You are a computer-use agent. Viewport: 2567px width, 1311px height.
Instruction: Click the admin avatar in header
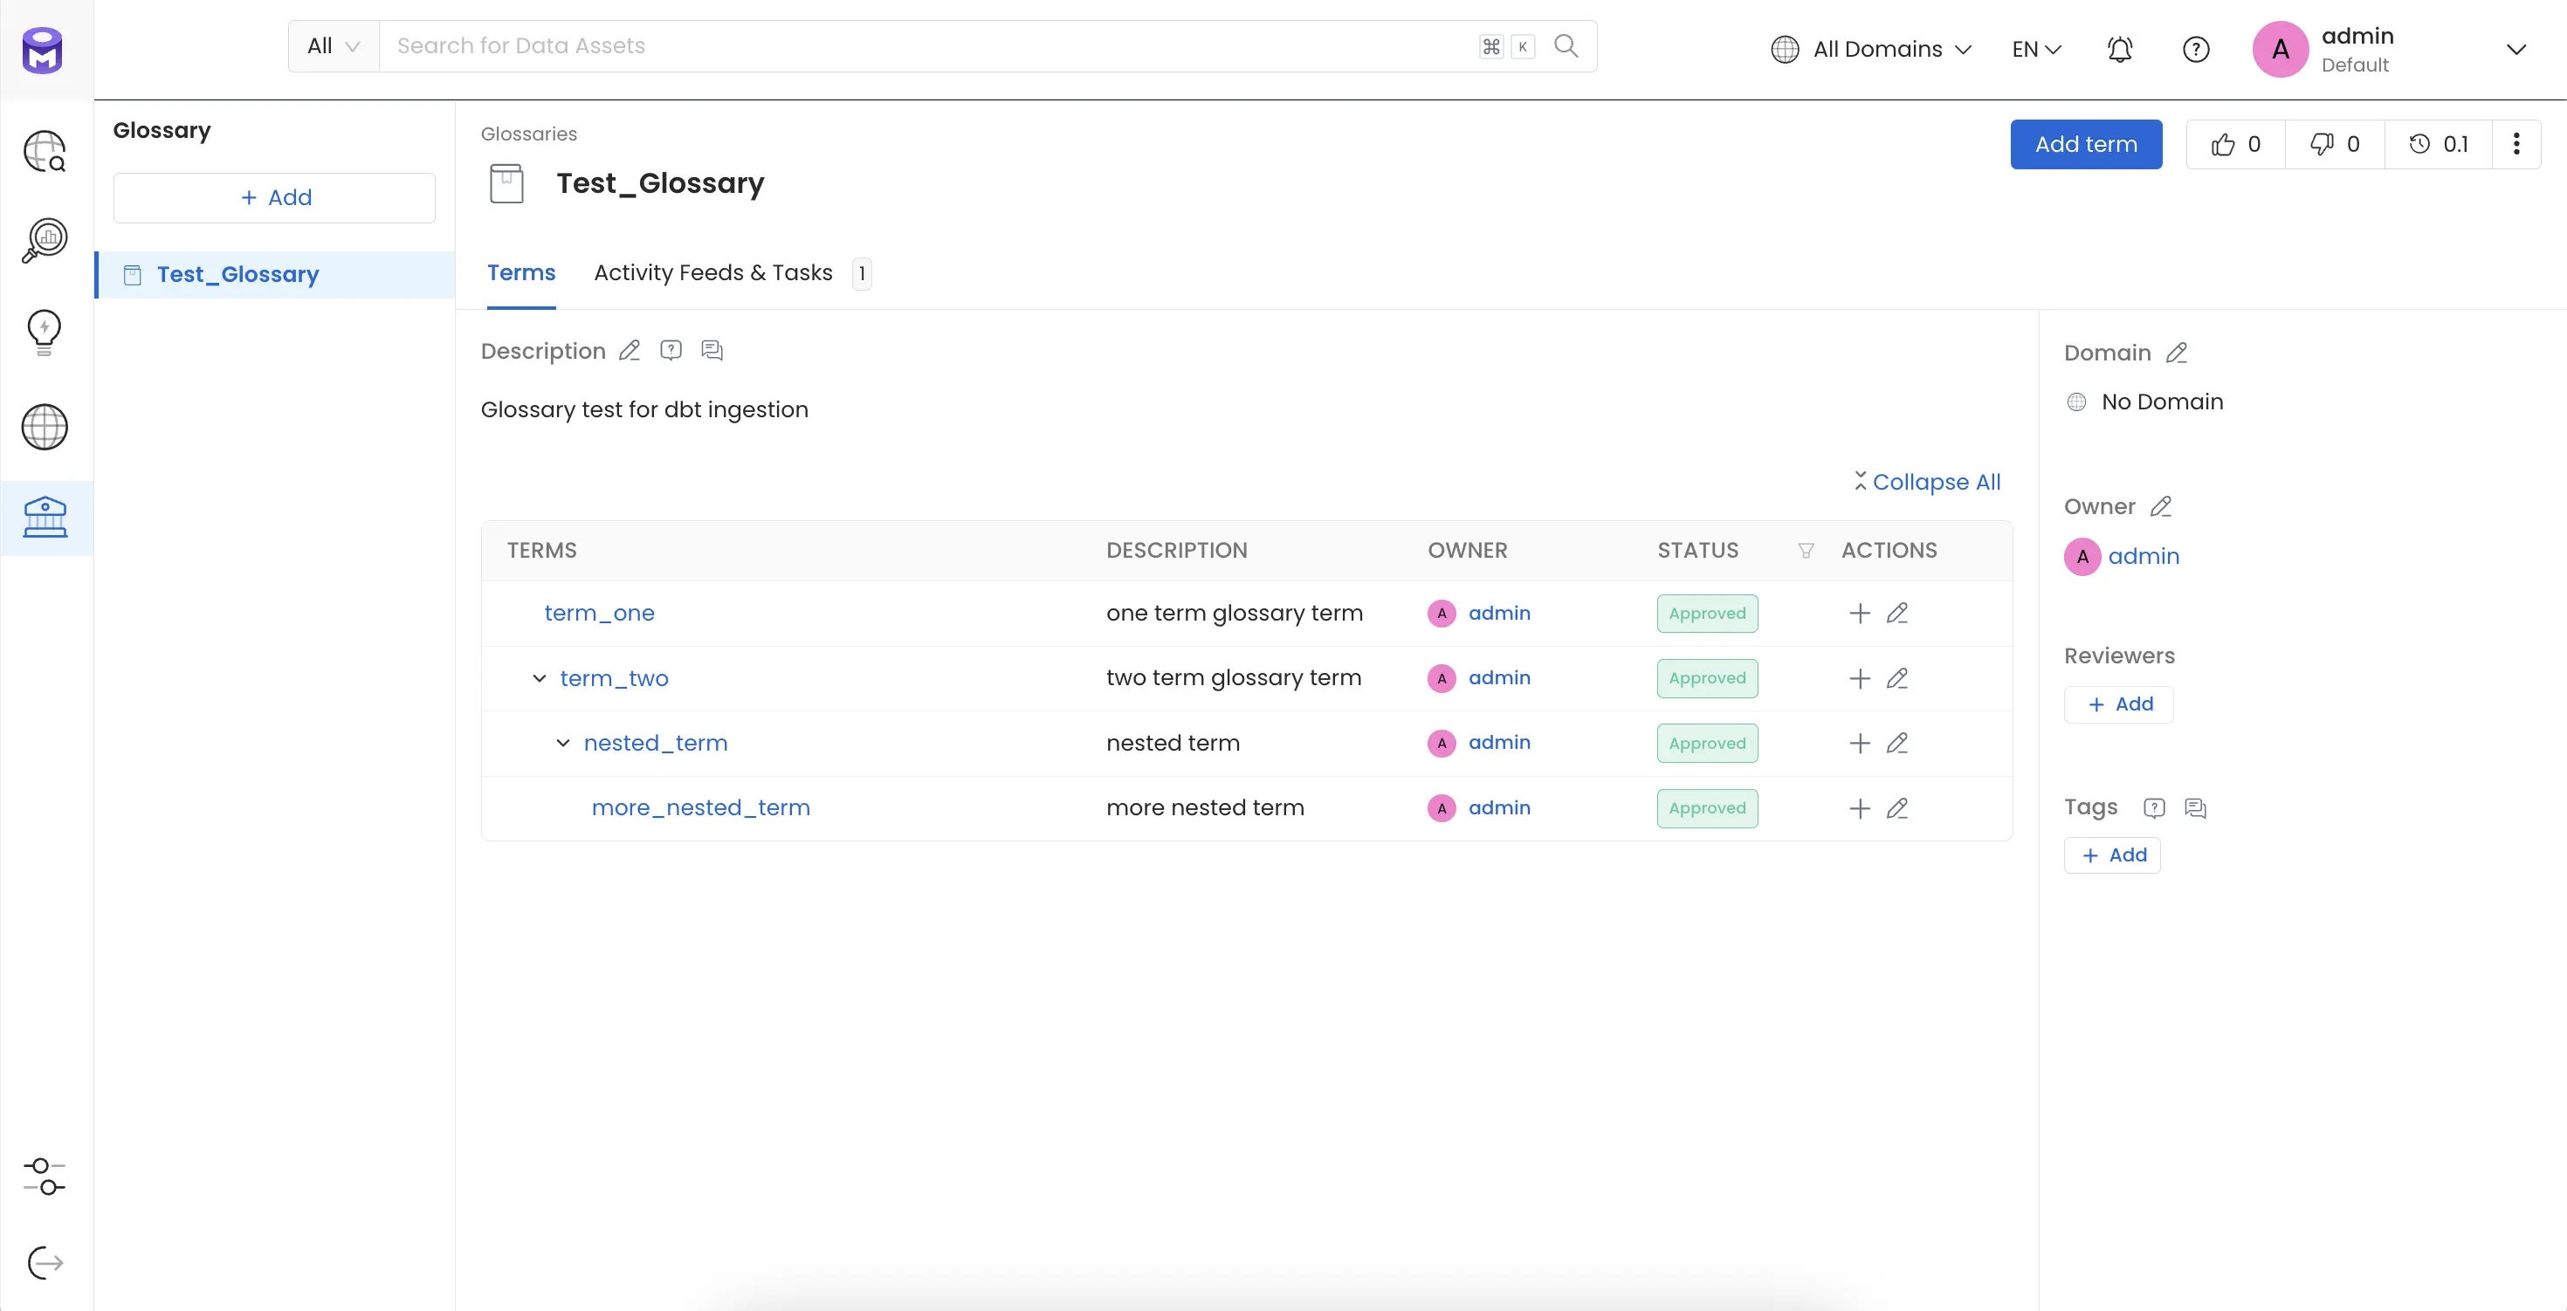pyautogui.click(x=2280, y=49)
